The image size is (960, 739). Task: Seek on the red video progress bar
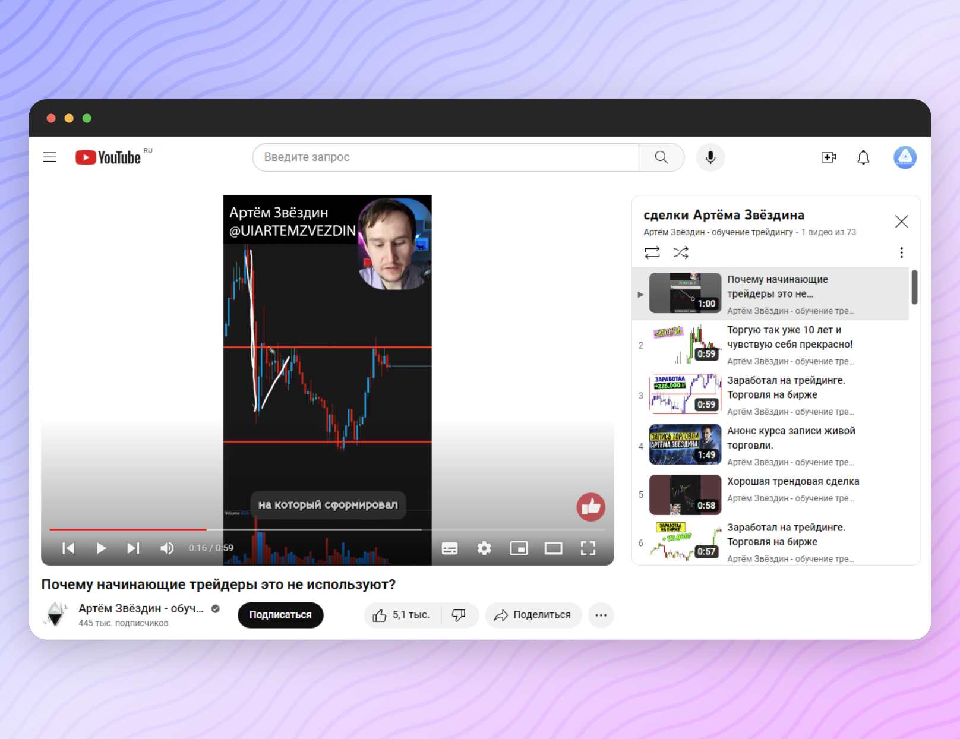(327, 529)
